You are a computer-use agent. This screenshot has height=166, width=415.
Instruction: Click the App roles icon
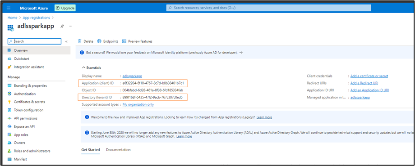tap(9, 135)
